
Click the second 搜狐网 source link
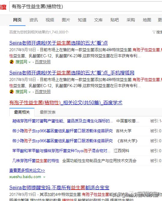[x=21, y=92]
